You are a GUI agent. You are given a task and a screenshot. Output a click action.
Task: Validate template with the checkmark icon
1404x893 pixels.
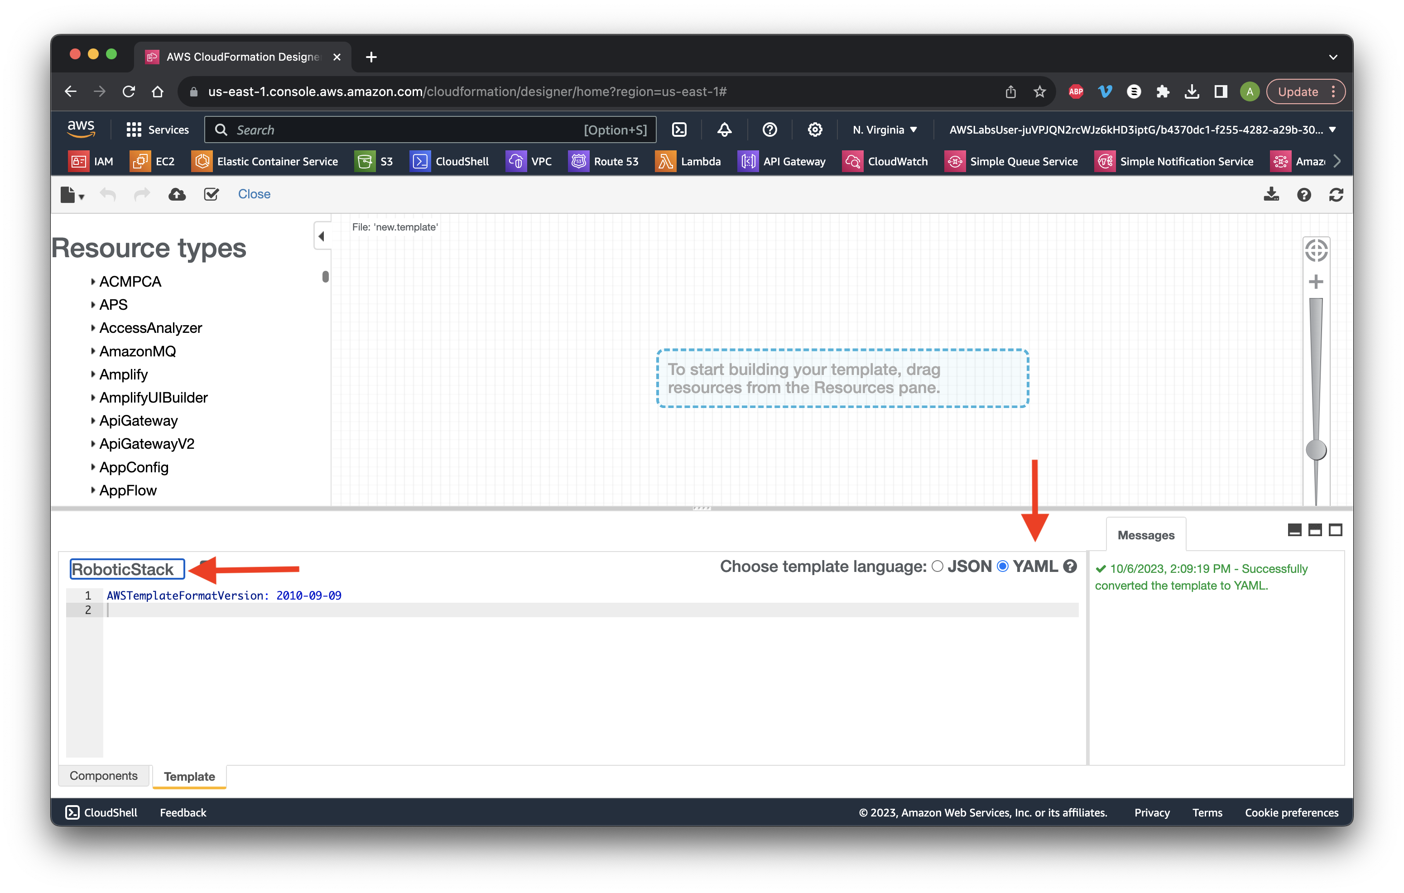pos(211,195)
